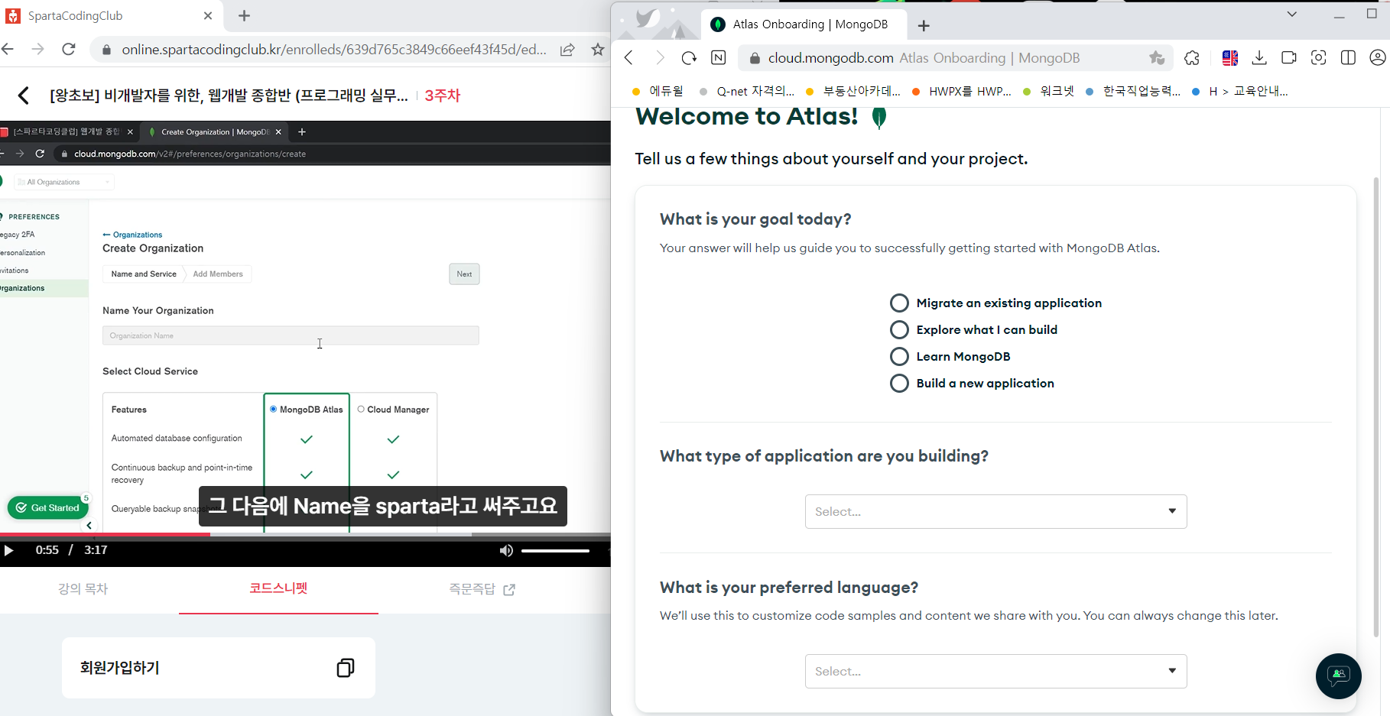
Task: Go back in the MongoDB browser window
Action: tap(629, 58)
